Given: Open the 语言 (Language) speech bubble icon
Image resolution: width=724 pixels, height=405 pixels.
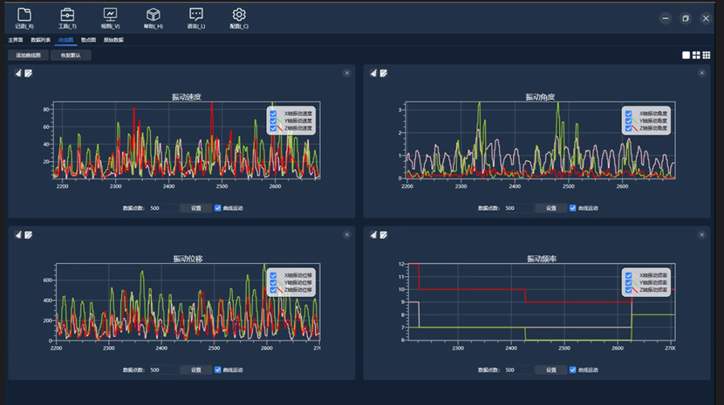Looking at the screenshot, I should [x=196, y=15].
